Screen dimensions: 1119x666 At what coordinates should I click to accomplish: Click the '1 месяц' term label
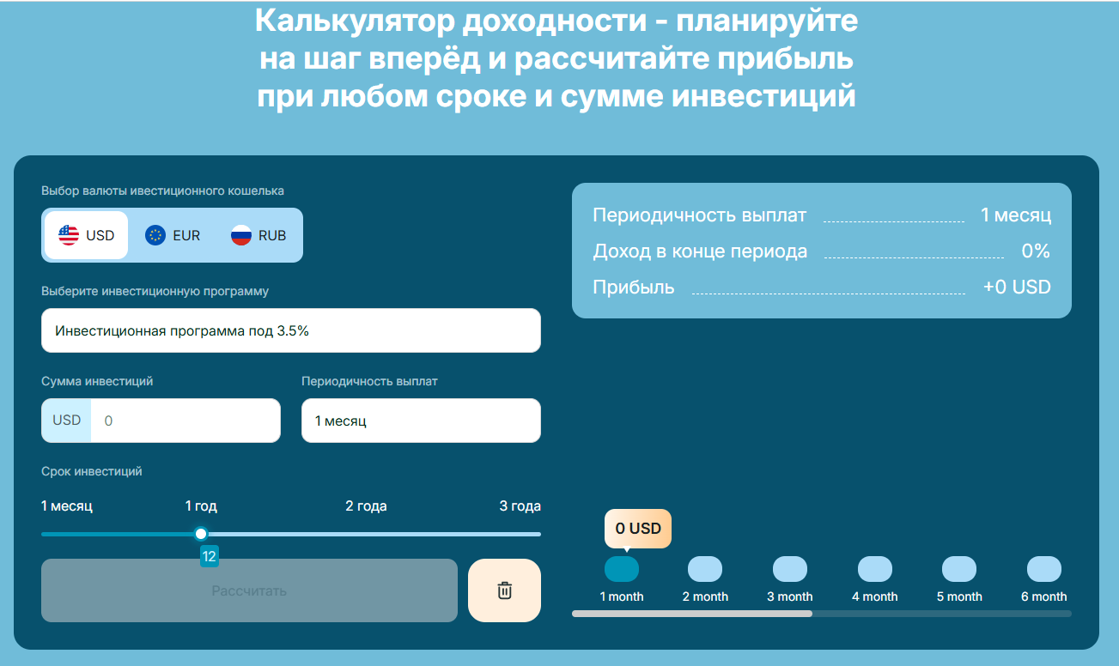click(x=67, y=506)
